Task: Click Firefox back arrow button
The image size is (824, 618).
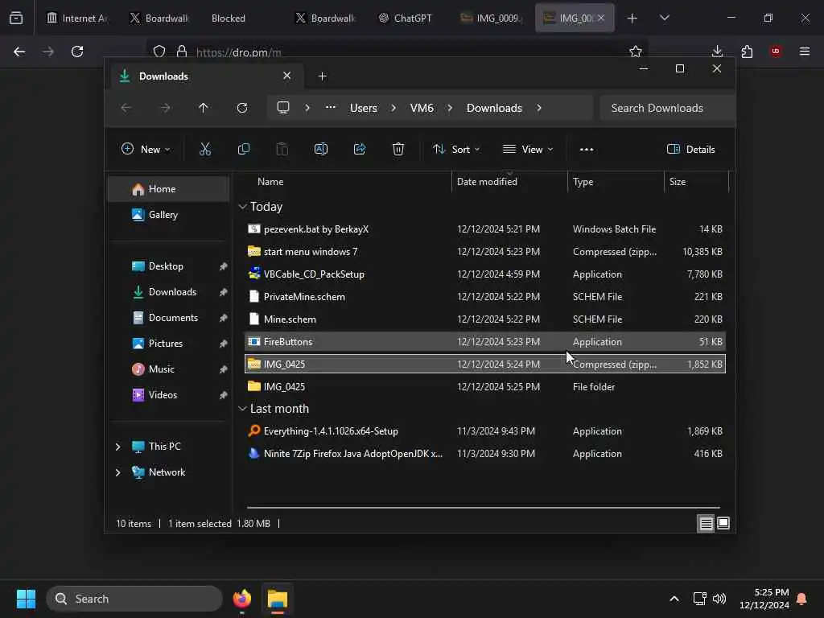Action: click(x=19, y=51)
